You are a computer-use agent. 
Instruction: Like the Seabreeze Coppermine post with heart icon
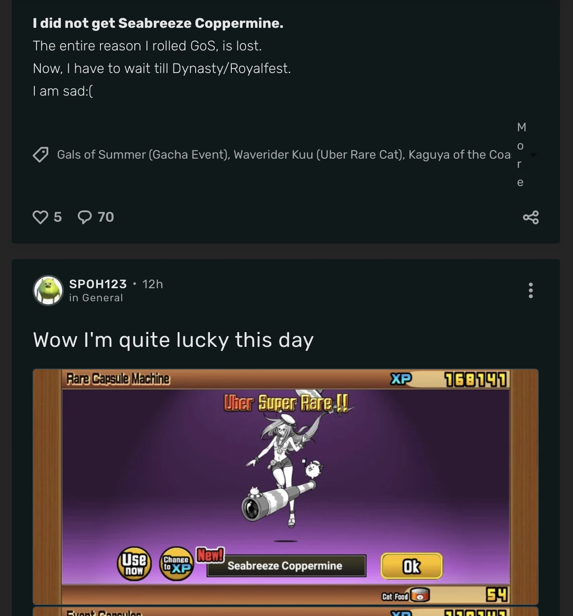[x=40, y=217]
